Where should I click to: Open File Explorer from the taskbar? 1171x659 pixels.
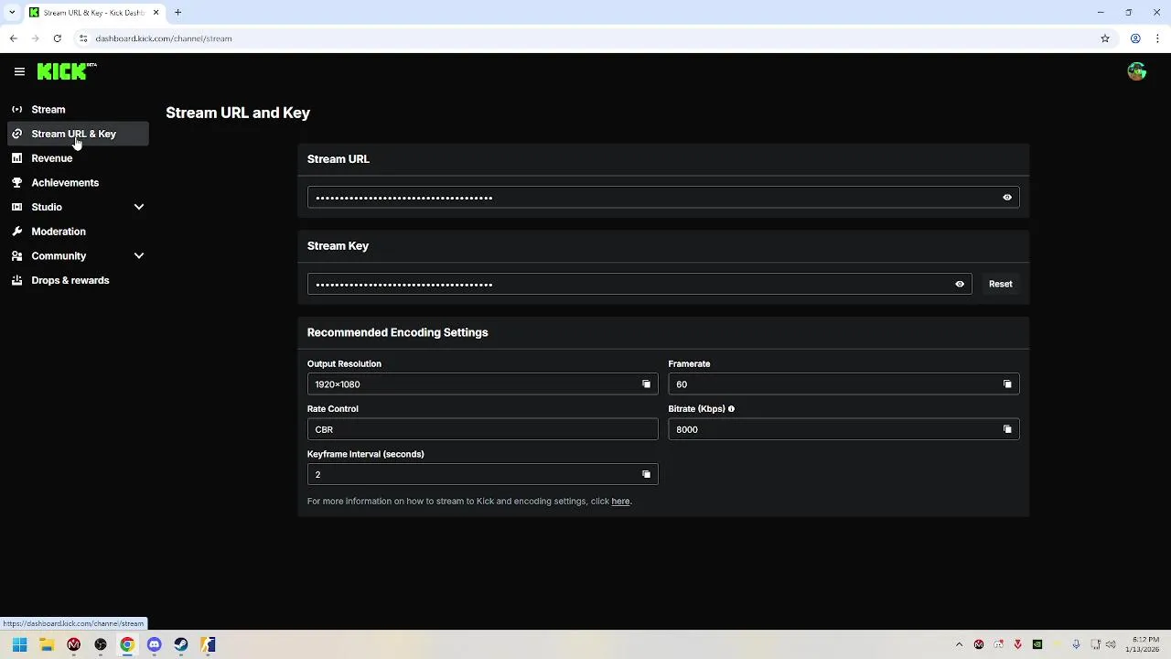coord(47,644)
